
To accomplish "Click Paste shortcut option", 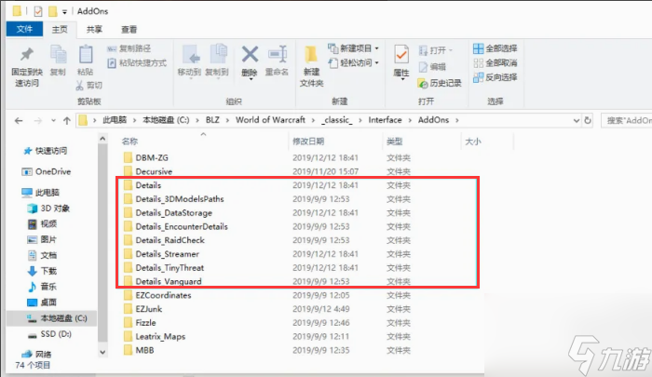I will point(137,63).
